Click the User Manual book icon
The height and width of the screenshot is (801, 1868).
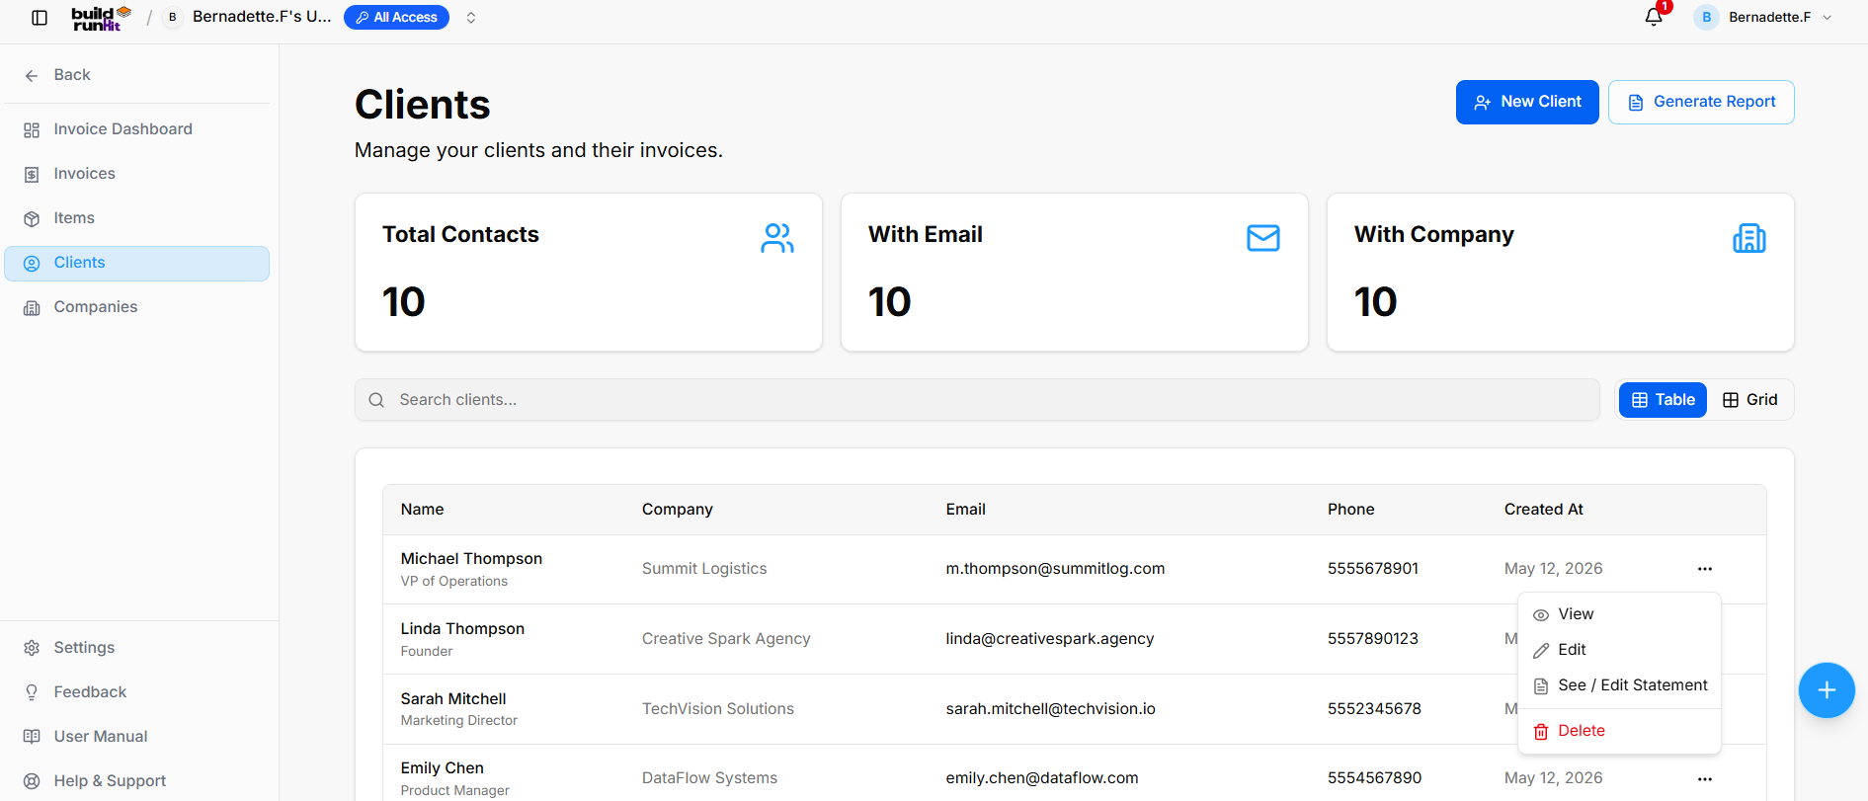coord(32,737)
